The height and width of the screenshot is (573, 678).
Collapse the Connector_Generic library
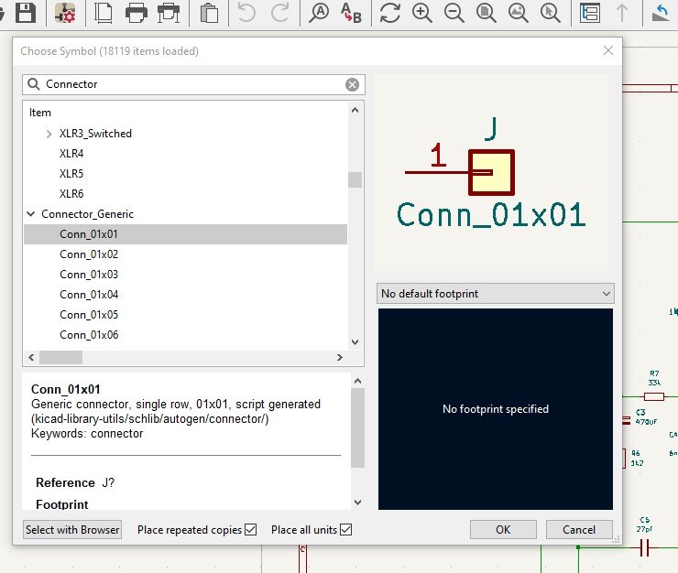[x=31, y=214]
